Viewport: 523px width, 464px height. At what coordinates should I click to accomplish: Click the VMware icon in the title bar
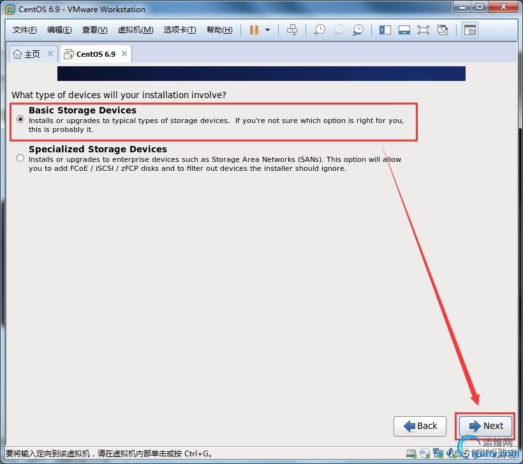(x=10, y=10)
